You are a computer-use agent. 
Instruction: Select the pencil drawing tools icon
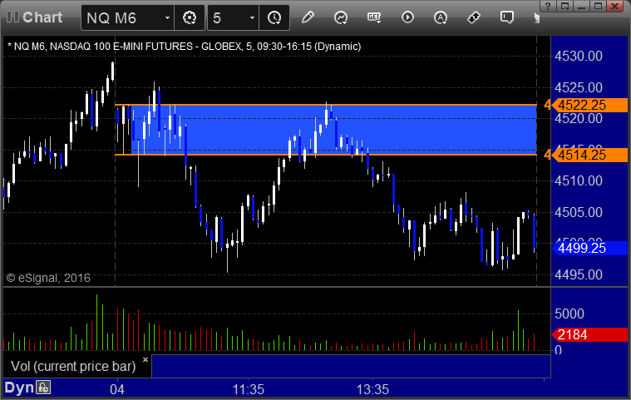click(308, 17)
